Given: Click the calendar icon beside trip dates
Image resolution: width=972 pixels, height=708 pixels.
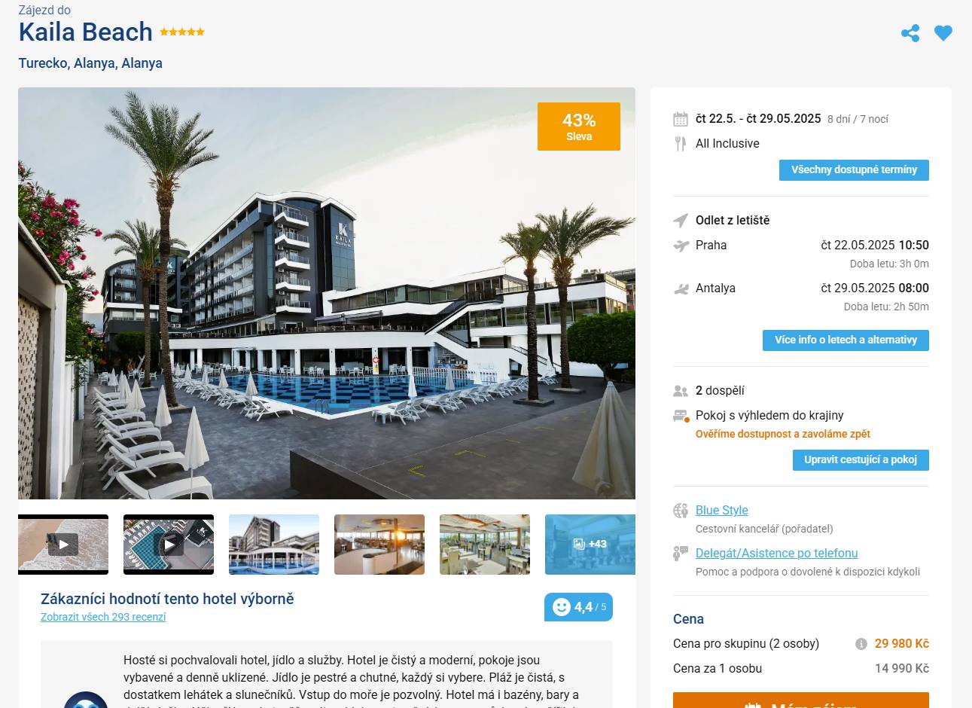Looking at the screenshot, I should coord(681,119).
